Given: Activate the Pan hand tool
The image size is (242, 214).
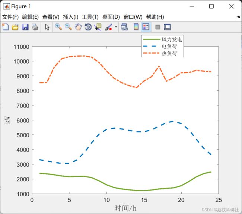Looking at the screenshot, I should [78, 27].
